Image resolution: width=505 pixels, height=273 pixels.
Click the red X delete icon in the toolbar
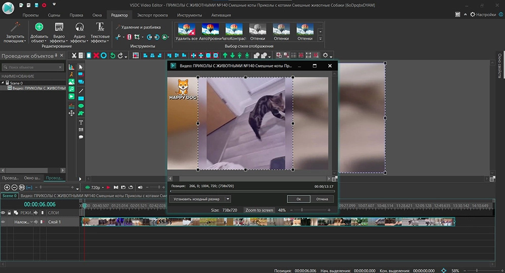click(x=96, y=55)
